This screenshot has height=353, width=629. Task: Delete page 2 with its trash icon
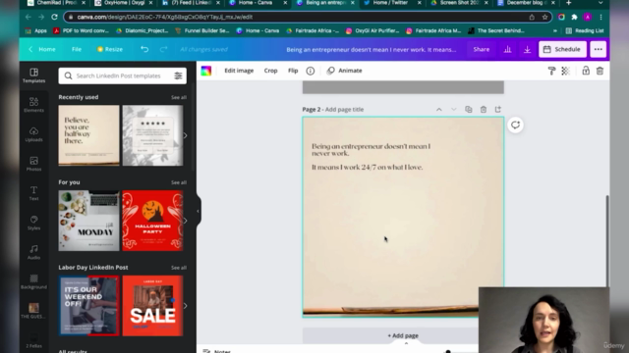(x=484, y=109)
